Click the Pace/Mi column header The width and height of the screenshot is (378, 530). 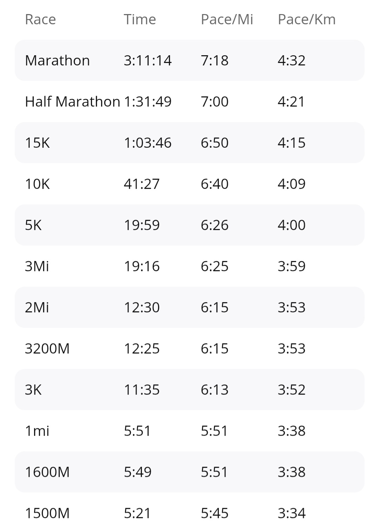pyautogui.click(x=227, y=19)
